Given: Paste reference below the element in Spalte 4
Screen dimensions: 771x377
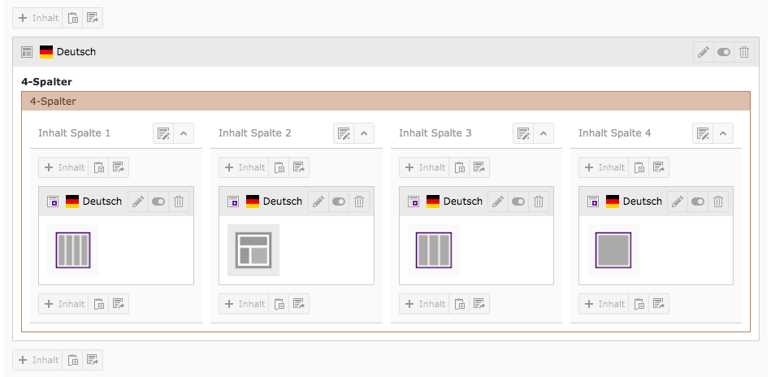Looking at the screenshot, I should 659,304.
